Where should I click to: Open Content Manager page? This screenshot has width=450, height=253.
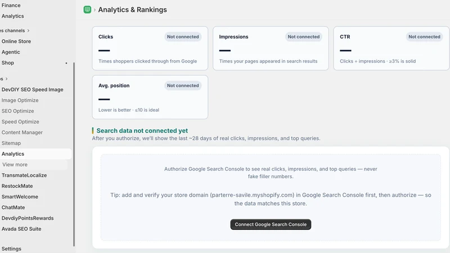pos(22,132)
